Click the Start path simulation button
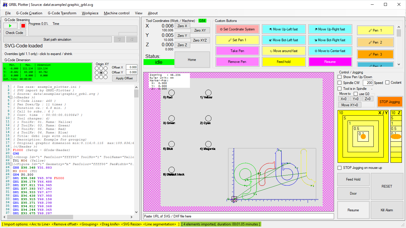This screenshot has height=228, width=406. coord(57,40)
